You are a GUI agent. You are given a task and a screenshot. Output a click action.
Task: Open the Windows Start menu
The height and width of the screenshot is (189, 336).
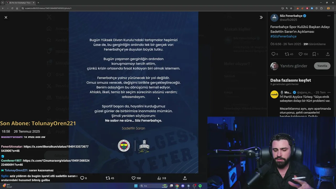[136, 186]
